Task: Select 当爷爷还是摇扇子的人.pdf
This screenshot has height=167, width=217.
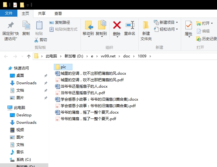Action: point(80,93)
